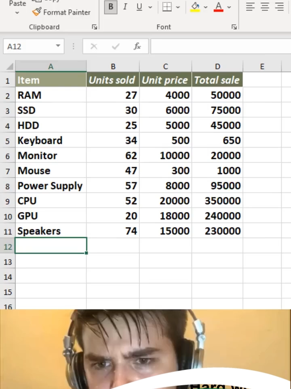Select column C header
The height and width of the screenshot is (389, 291).
pos(166,66)
